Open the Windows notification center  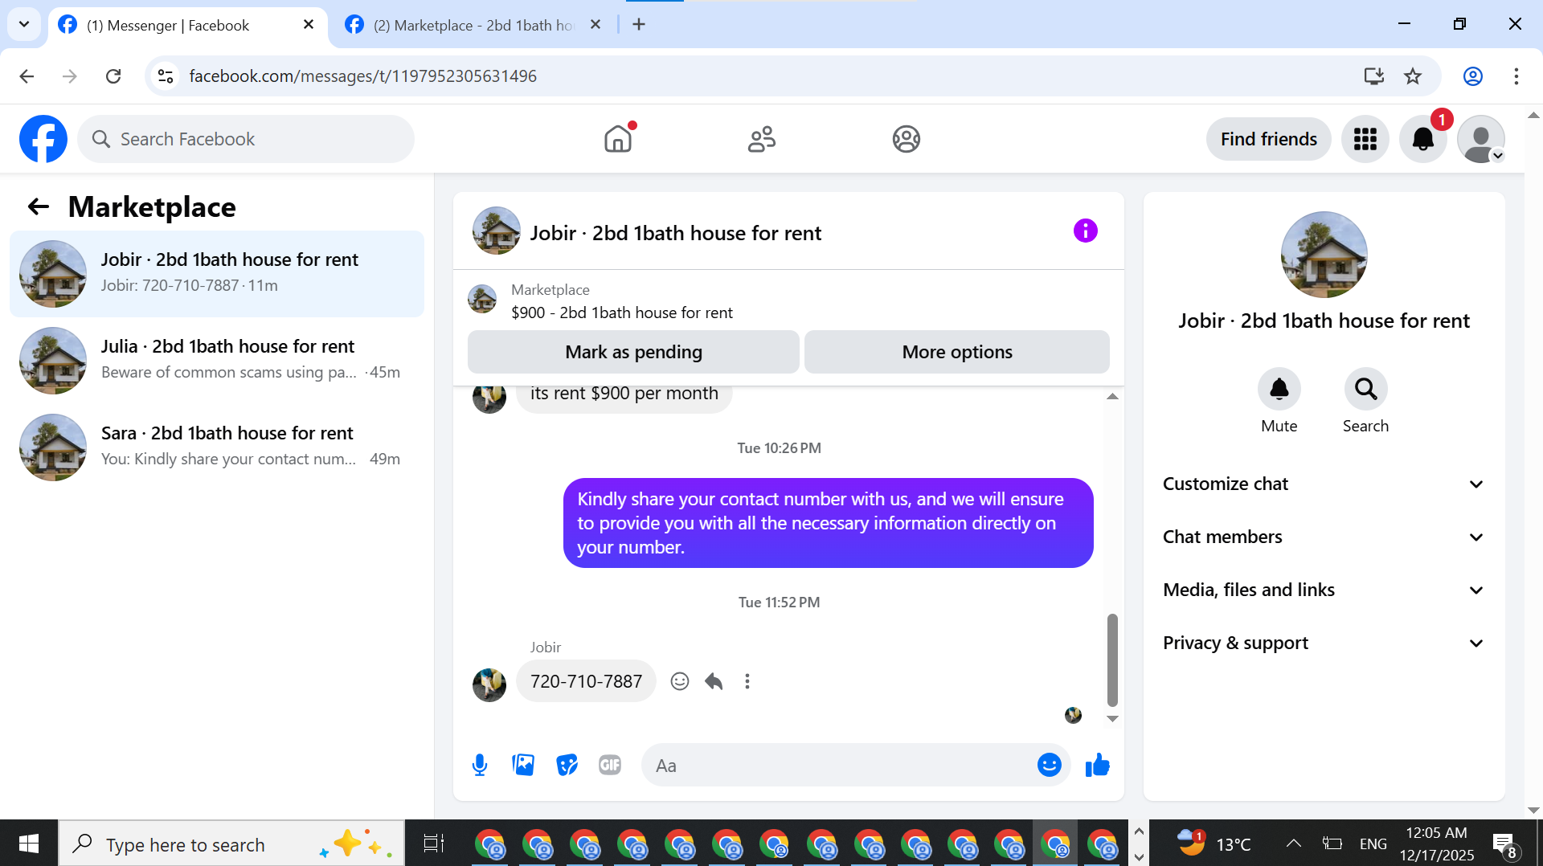(1505, 845)
